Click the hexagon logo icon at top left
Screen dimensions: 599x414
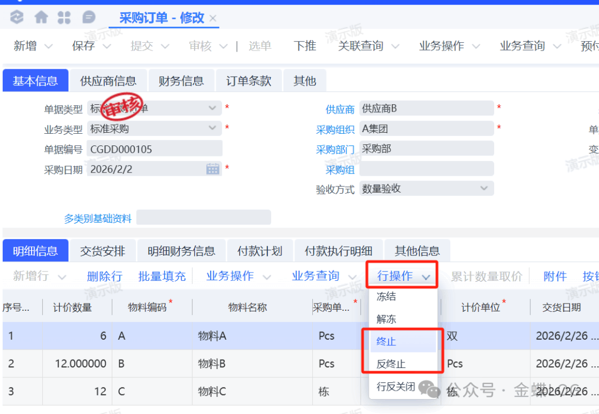[x=17, y=18]
